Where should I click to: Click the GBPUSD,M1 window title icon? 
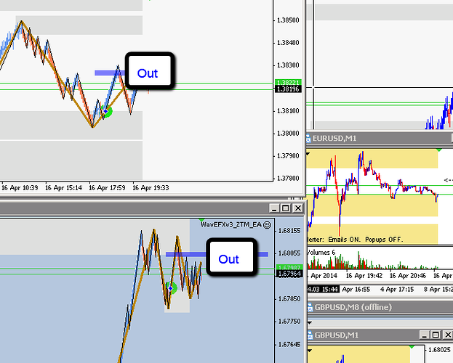[x=310, y=335]
